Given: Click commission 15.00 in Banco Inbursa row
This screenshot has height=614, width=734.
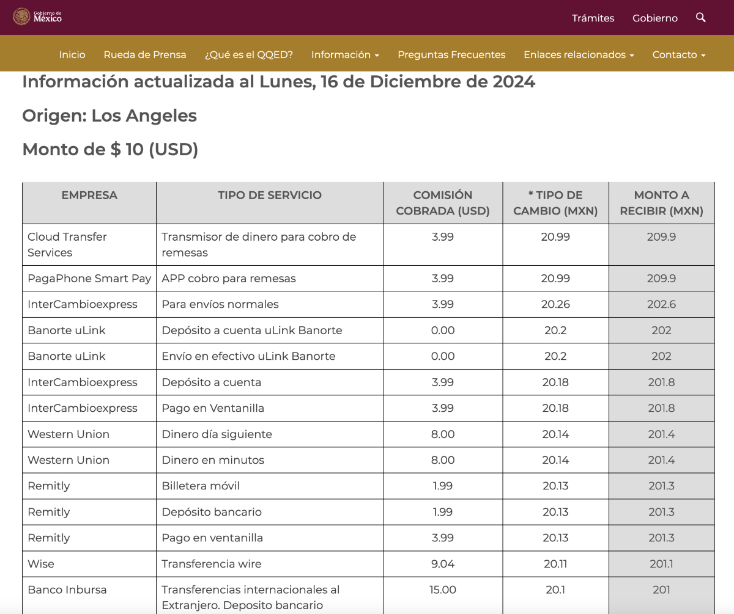Looking at the screenshot, I should 443,596.
